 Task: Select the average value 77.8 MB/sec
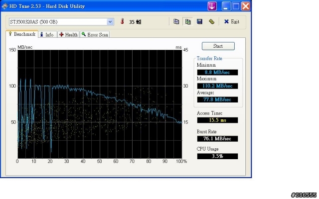pyautogui.click(x=217, y=99)
